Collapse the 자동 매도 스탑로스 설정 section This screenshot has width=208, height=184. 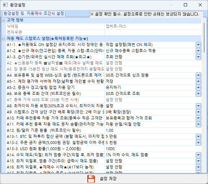click(3, 39)
